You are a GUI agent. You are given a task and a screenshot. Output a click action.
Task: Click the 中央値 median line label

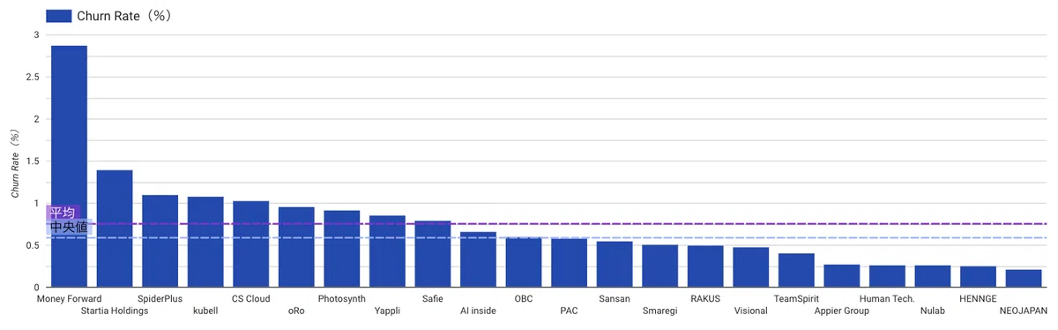click(x=69, y=227)
